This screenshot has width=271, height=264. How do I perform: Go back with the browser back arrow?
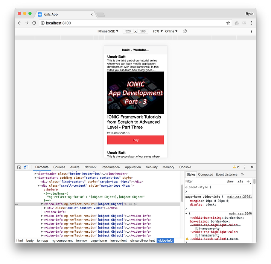pyautogui.click(x=19, y=23)
